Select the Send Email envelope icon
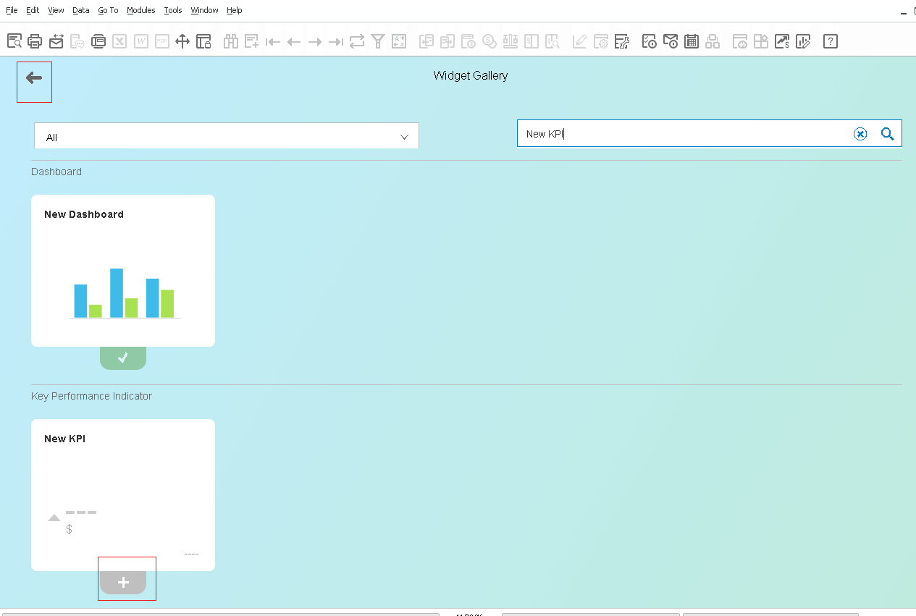 pyautogui.click(x=55, y=41)
